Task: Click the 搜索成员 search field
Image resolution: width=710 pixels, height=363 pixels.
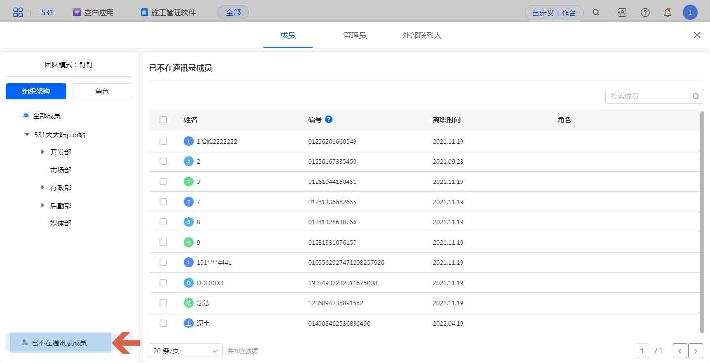Action: pyautogui.click(x=649, y=96)
